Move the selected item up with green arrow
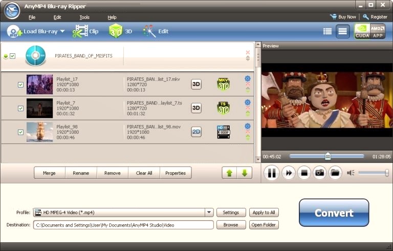Image resolution: width=393 pixels, height=251 pixels. [x=229, y=173]
